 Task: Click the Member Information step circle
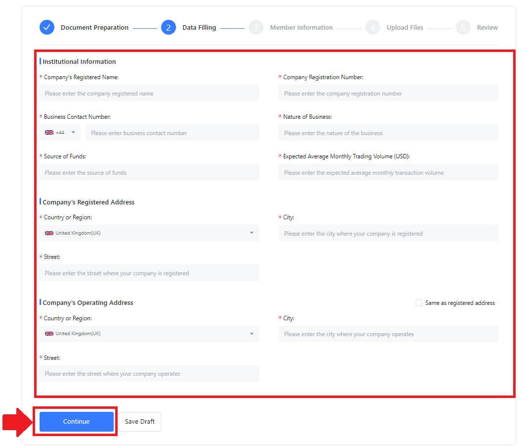[256, 27]
